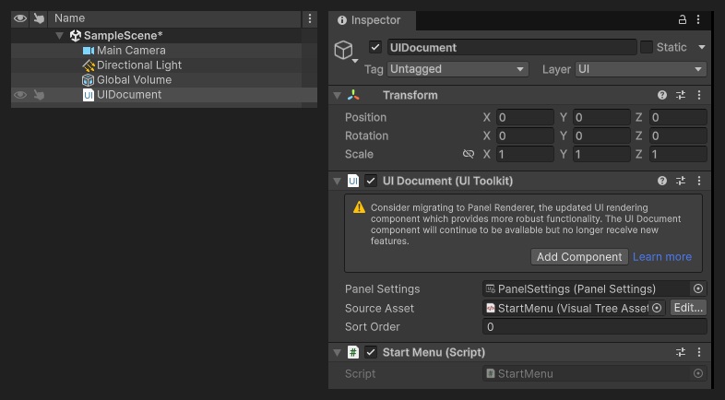725x400 pixels.
Task: Open Transform presets slider icon
Action: pyautogui.click(x=681, y=95)
